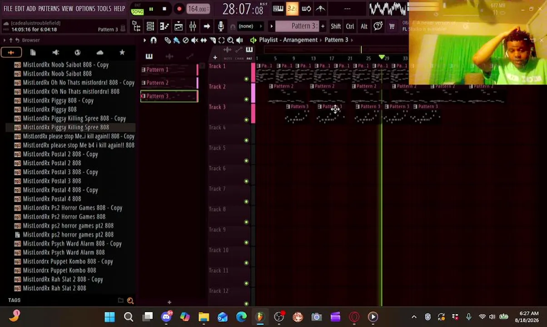
Task: Show browser files tab icon
Action: [33, 53]
